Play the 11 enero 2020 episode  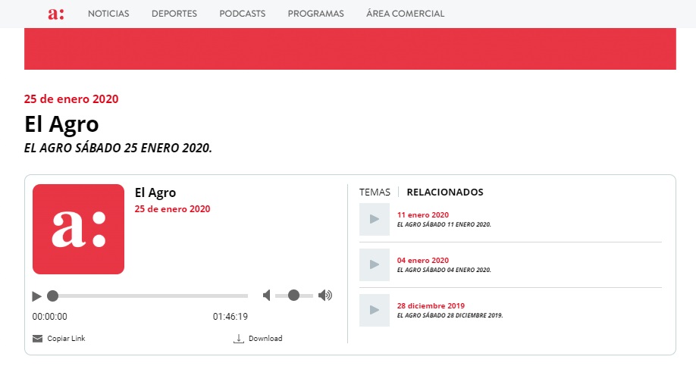(375, 219)
